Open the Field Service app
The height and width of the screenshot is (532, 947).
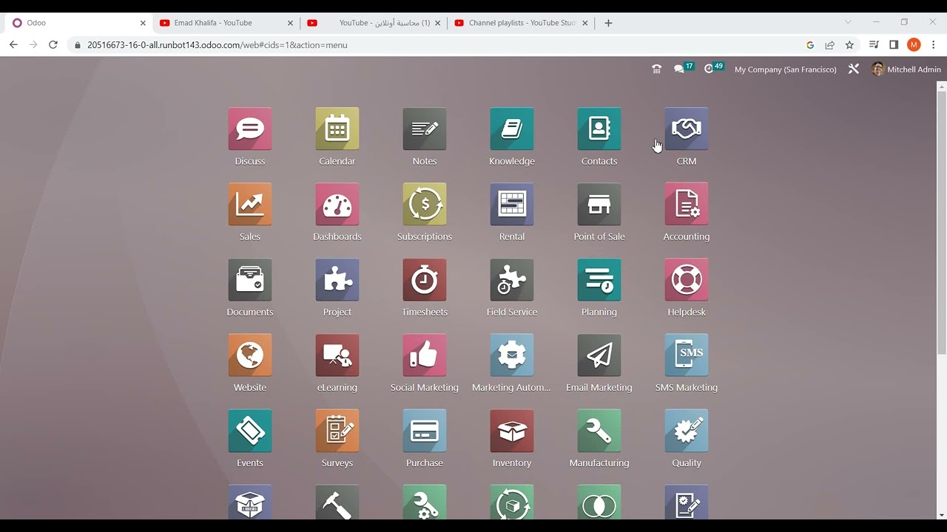(x=512, y=280)
